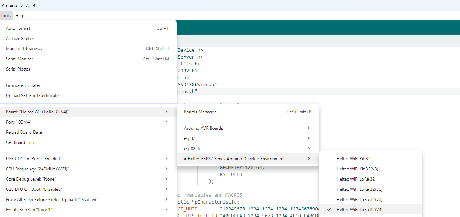Click the Utils.h> include line
This screenshot has width=460, height=217.
[x=188, y=64]
